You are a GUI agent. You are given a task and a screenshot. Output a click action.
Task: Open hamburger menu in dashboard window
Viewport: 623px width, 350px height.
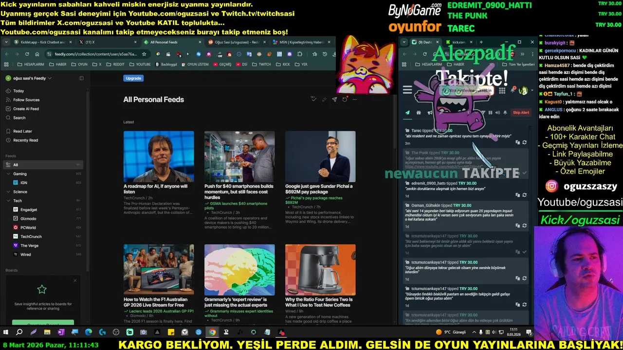(407, 90)
